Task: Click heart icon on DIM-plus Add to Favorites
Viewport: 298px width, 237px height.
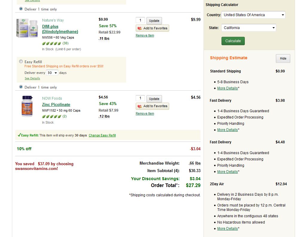Action: (140, 28)
